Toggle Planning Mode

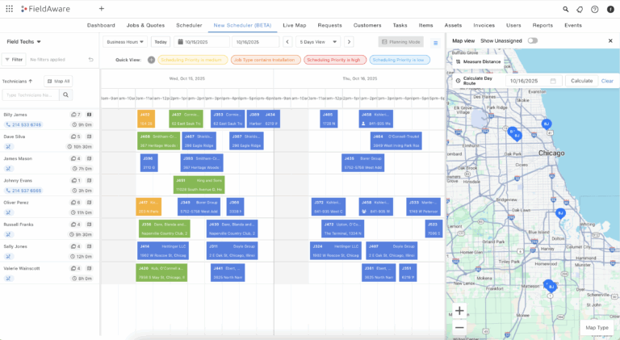coord(401,41)
